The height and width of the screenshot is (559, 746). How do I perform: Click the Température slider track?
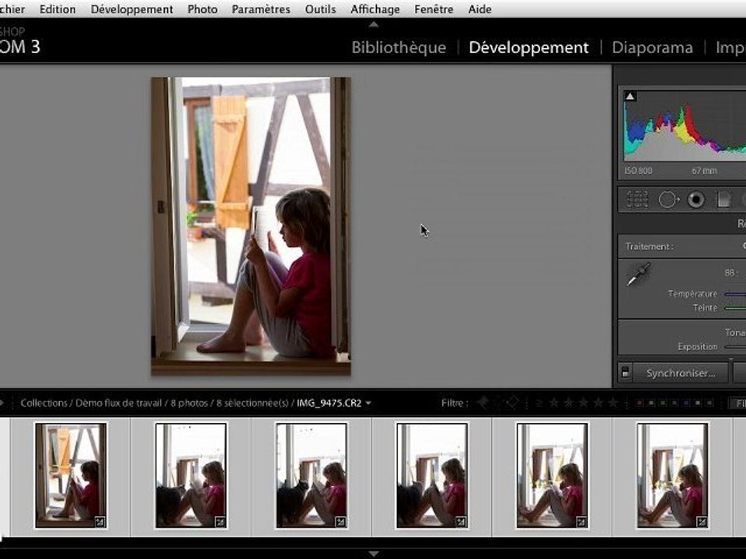735,293
